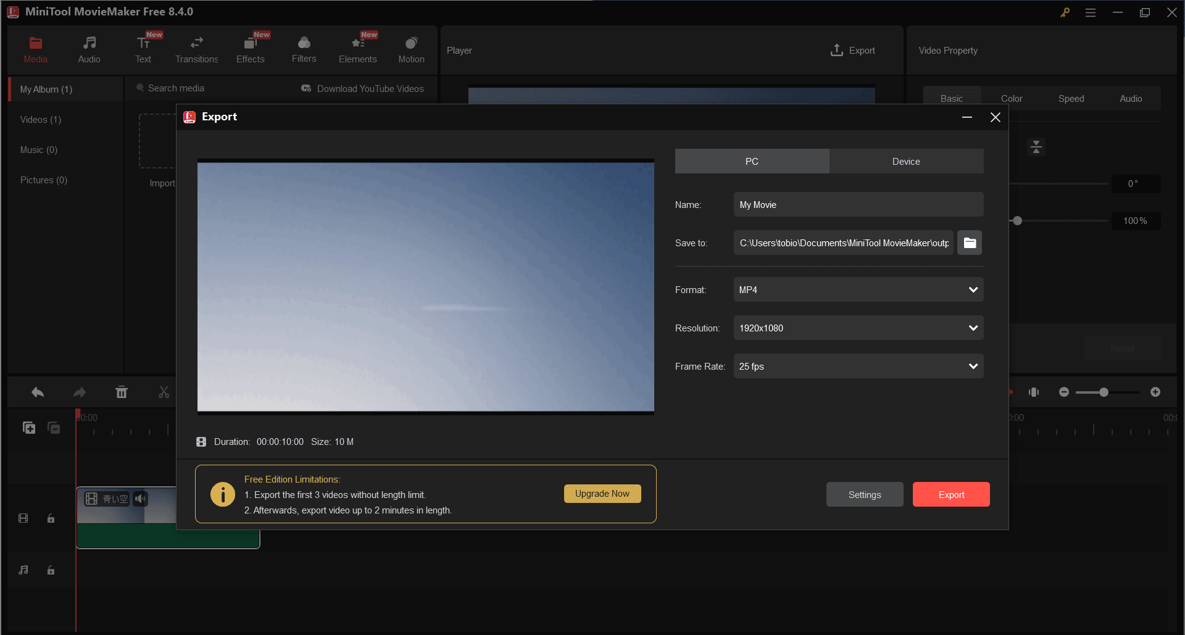Open the hamburger menu in title bar
Image resolution: width=1185 pixels, height=635 pixels.
point(1091,12)
